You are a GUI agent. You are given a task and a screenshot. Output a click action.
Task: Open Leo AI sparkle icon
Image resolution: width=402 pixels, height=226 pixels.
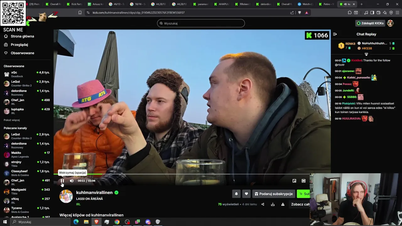pyautogui.click(x=385, y=13)
